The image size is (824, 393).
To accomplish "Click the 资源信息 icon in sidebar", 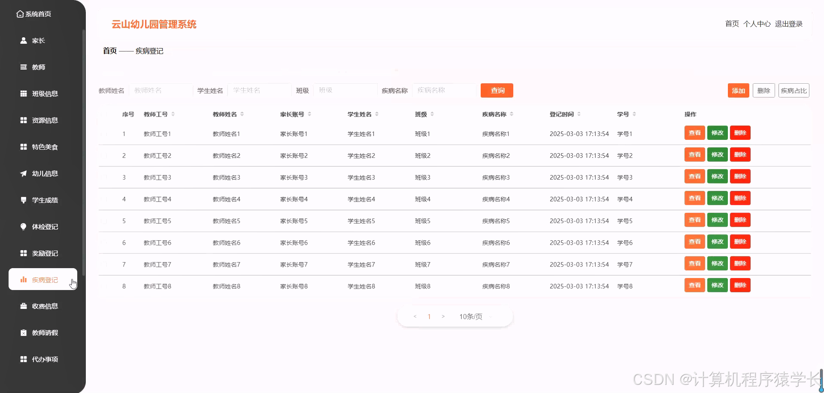I will [24, 120].
